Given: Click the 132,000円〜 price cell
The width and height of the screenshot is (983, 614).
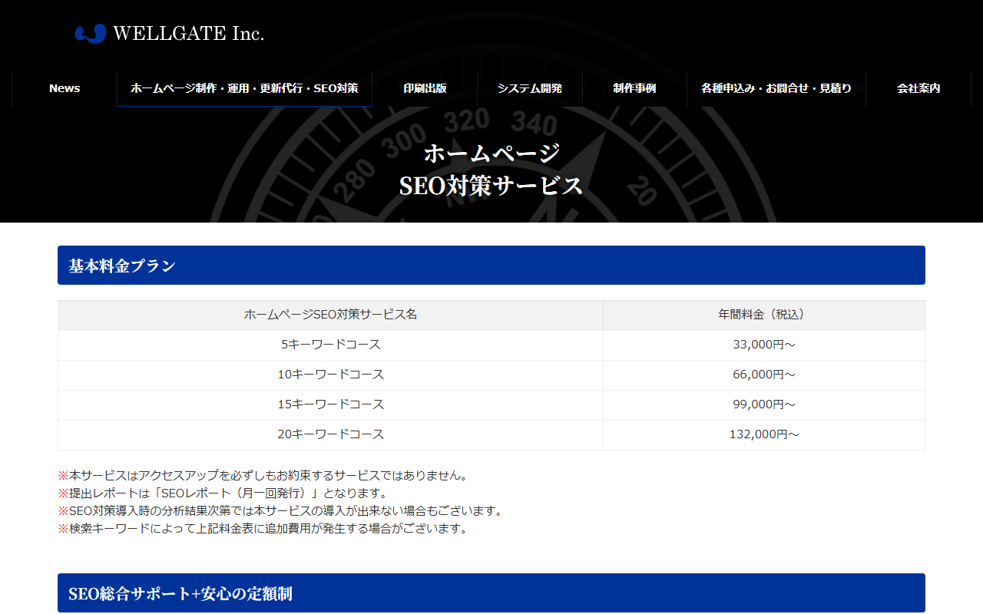Looking at the screenshot, I should click(x=763, y=434).
